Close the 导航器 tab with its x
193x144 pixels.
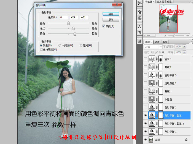(x=154, y=2)
